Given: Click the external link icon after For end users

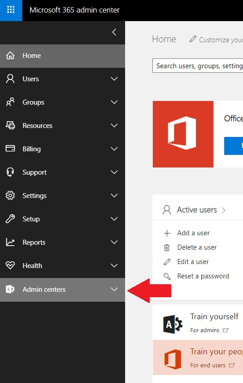Looking at the screenshot, I should (232, 365).
